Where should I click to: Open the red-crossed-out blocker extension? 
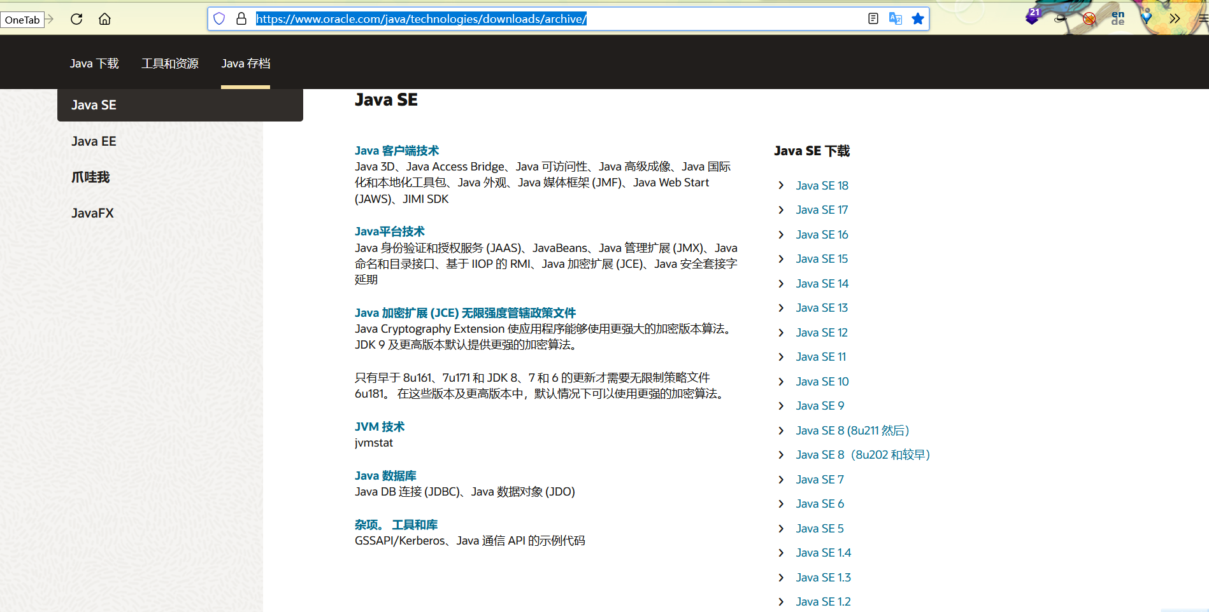[1089, 18]
